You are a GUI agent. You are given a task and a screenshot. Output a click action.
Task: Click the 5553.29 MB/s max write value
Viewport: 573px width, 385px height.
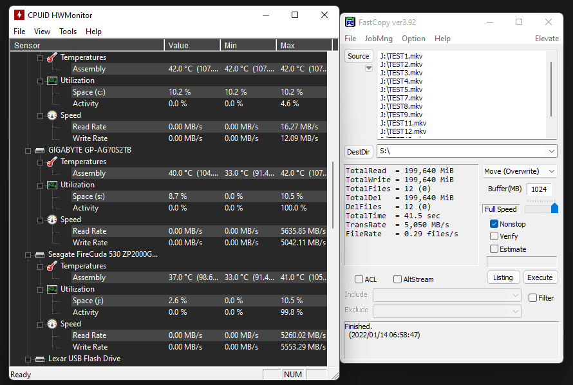pos(303,347)
